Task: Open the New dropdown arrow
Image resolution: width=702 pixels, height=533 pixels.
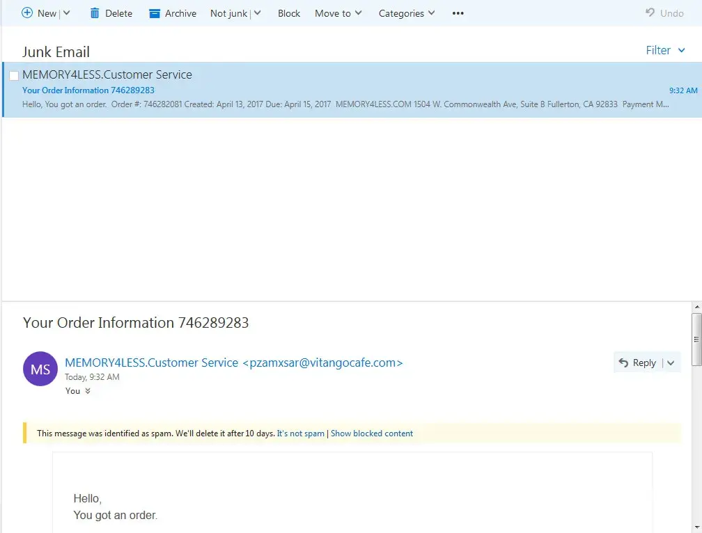Action: pyautogui.click(x=67, y=13)
